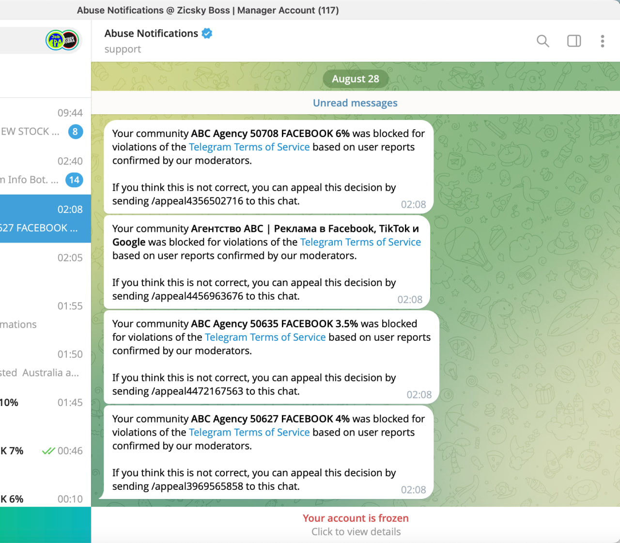Click the unread badge showing 8
This screenshot has width=620, height=543.
(x=75, y=132)
